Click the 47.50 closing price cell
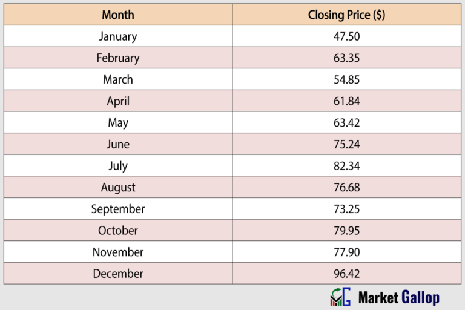The height and width of the screenshot is (310, 465). coord(346,36)
